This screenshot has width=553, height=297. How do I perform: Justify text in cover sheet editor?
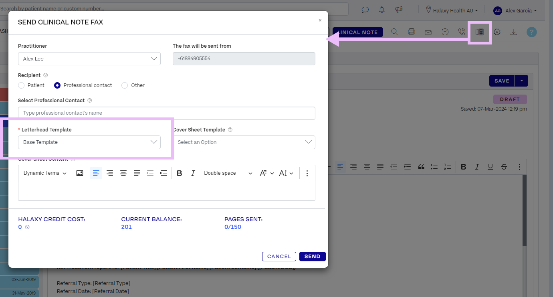(137, 173)
